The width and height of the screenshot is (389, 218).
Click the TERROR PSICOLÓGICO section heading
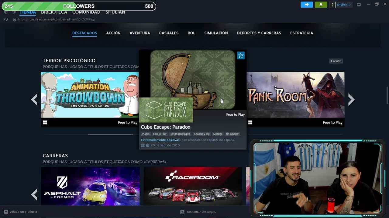[x=69, y=61]
